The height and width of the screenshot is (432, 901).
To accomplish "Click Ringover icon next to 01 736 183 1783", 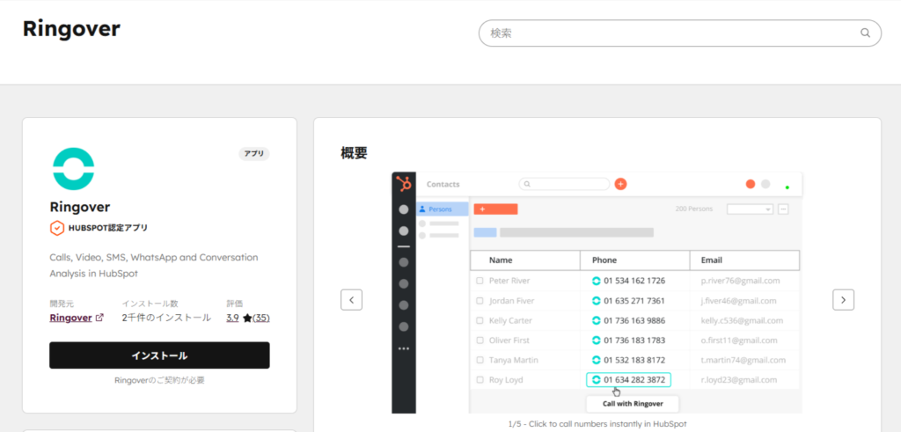I will coord(596,340).
